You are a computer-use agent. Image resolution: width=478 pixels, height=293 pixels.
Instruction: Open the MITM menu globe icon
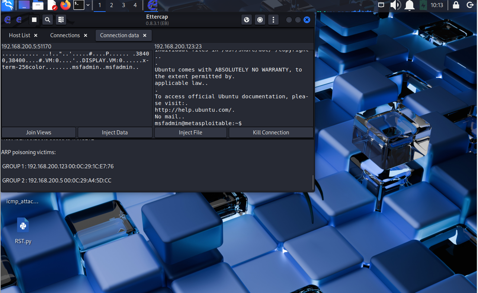pos(247,20)
